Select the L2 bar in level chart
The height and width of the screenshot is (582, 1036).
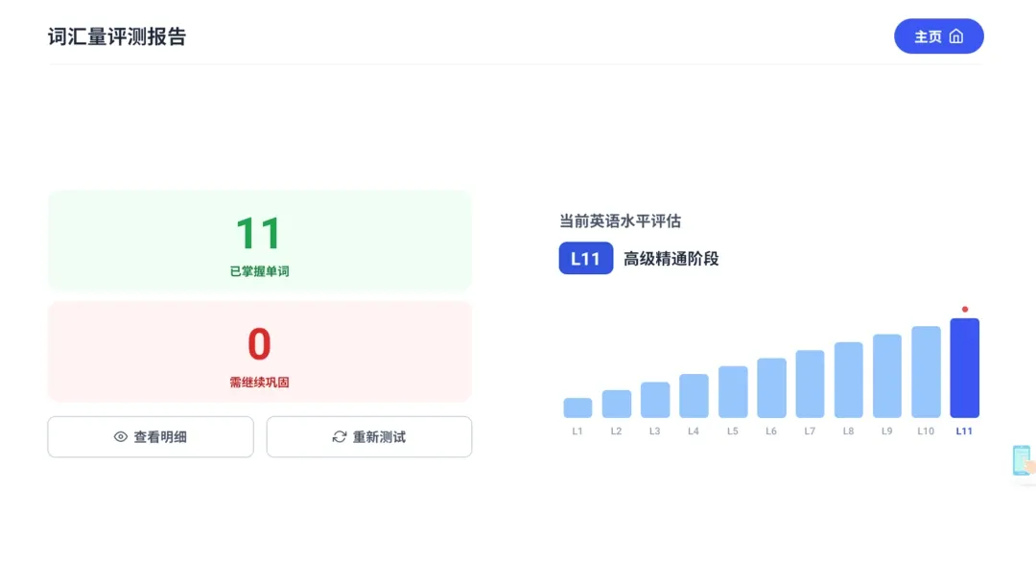pyautogui.click(x=617, y=404)
